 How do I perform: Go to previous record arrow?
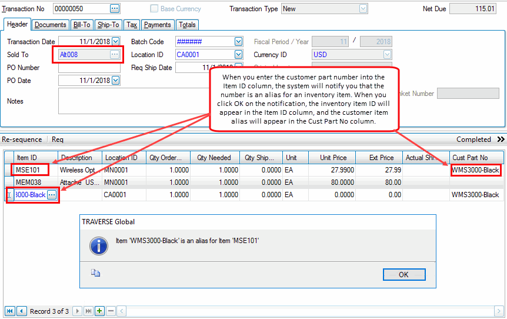[21, 311]
